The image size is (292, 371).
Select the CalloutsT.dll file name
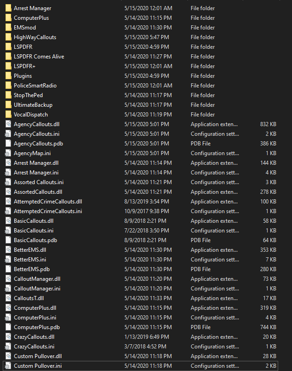29,298
